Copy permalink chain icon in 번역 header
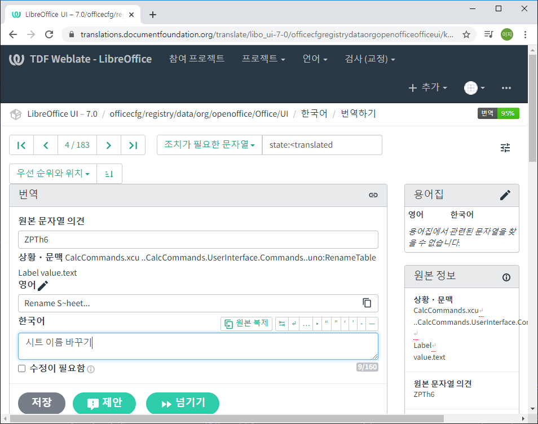The image size is (538, 424). coord(373,195)
